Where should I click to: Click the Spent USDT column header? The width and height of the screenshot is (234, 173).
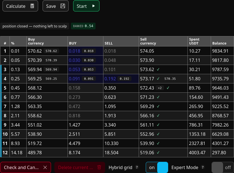tap(199, 41)
